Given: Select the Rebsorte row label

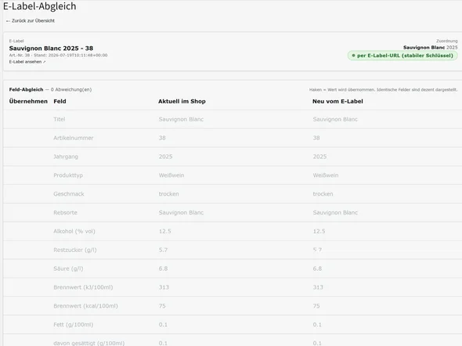Looking at the screenshot, I should 65,213.
